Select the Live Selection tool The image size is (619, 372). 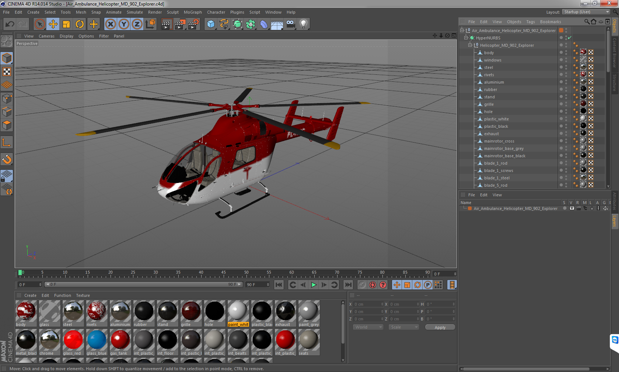pos(40,24)
